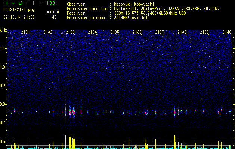This screenshot has width=235, height=149.
Task: Click the Observer field label
Action: coord(76,4)
